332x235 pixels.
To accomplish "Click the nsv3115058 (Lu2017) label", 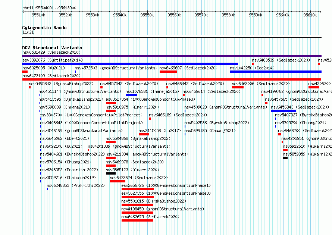I will point(160,131).
